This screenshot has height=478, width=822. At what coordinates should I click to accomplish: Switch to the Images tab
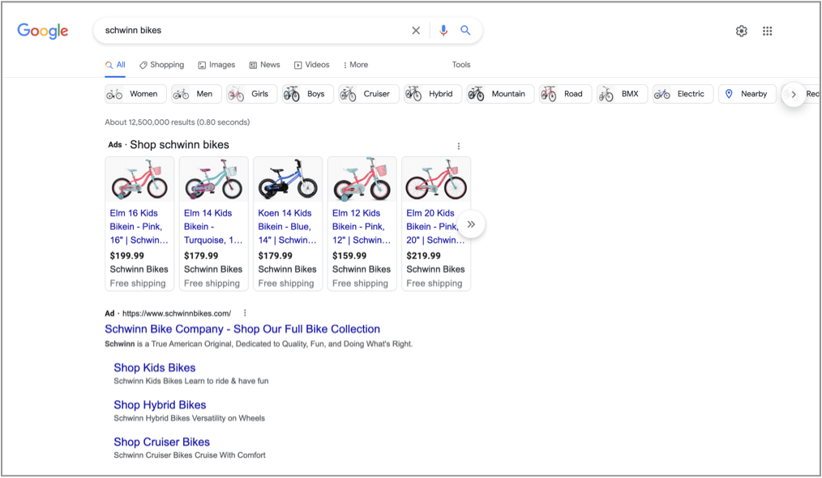pyautogui.click(x=216, y=65)
